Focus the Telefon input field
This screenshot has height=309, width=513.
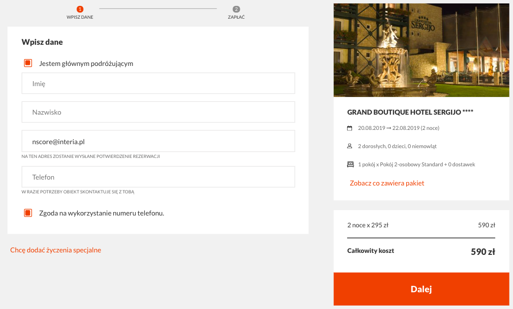[x=159, y=177]
